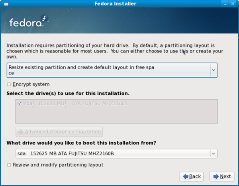Open the partitioning layout type dropdown
239x186 pixels.
(112, 70)
